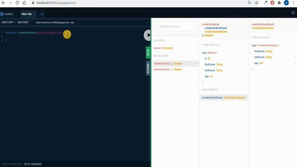Screen dimensions: 297x167
Task: Click the Student return type link
Action: pyautogui.click(x=209, y=35)
